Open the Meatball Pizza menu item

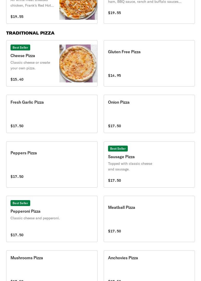(122, 207)
